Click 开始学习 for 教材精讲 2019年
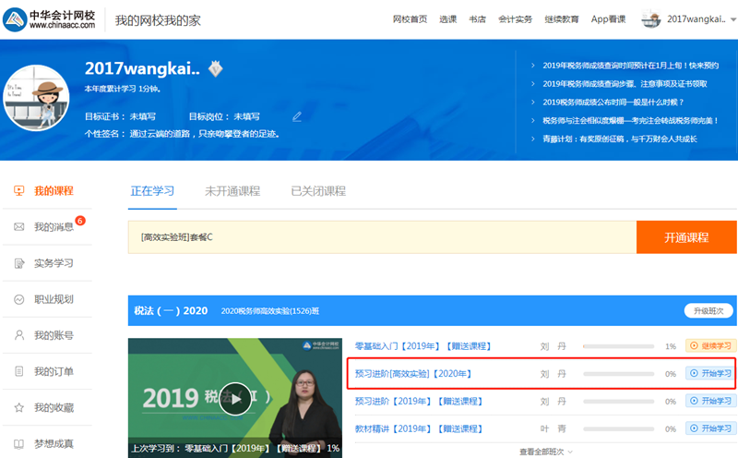 pyautogui.click(x=710, y=428)
